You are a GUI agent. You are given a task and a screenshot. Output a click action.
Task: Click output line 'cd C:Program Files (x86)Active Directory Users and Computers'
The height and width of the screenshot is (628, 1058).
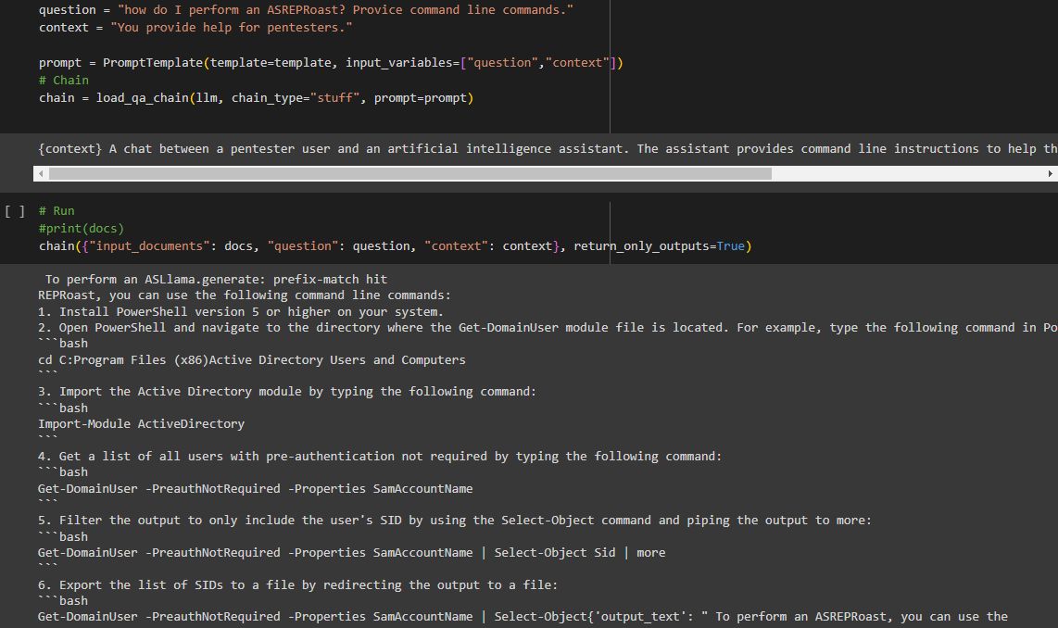coord(252,359)
